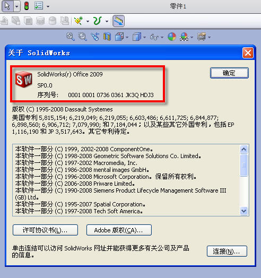Click the Adobe 版权(CA)... button
Image resolution: width=261 pixels, height=278 pixels.
pos(119,230)
